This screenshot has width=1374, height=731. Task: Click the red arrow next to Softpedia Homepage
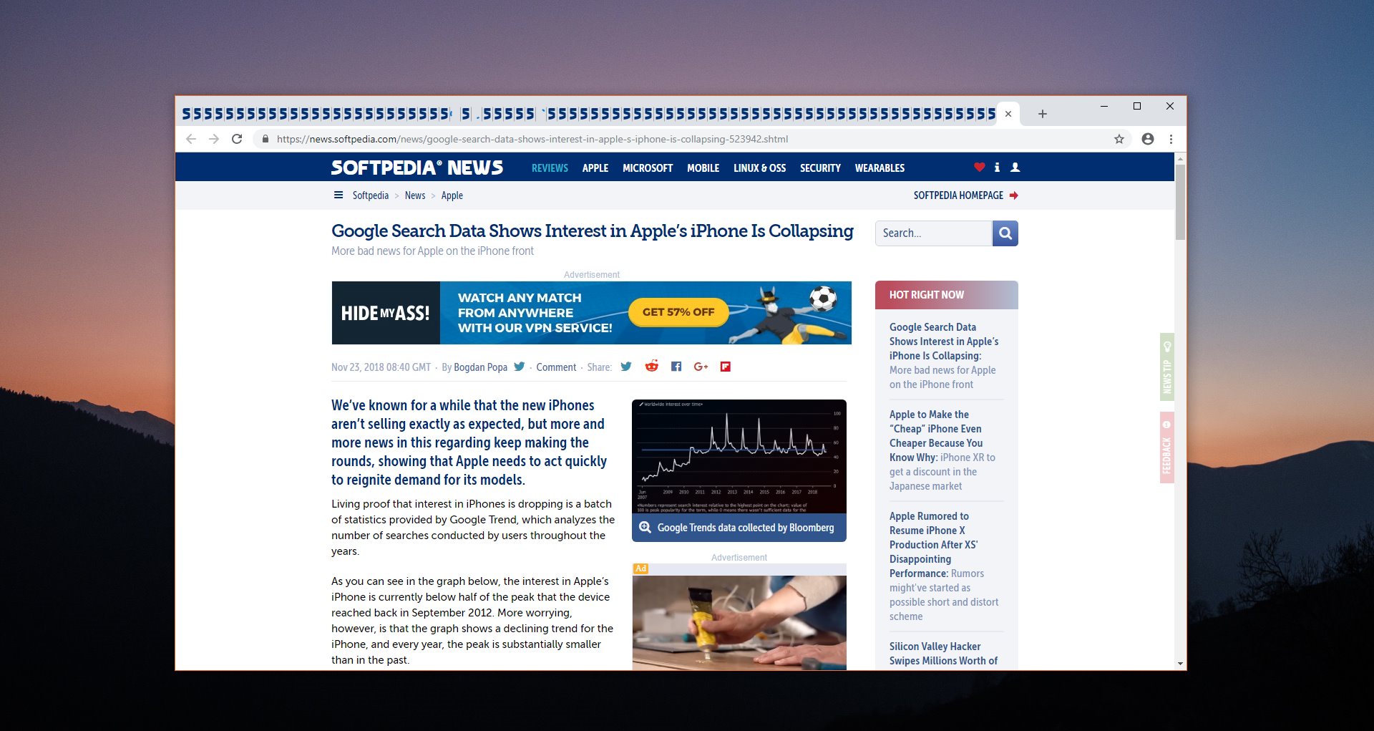pos(1014,195)
